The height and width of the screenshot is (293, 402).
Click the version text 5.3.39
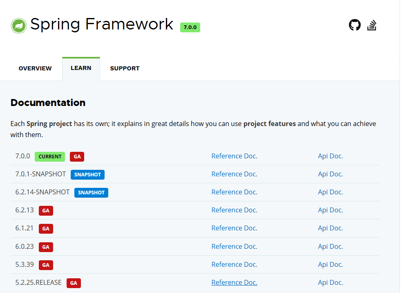click(x=25, y=264)
